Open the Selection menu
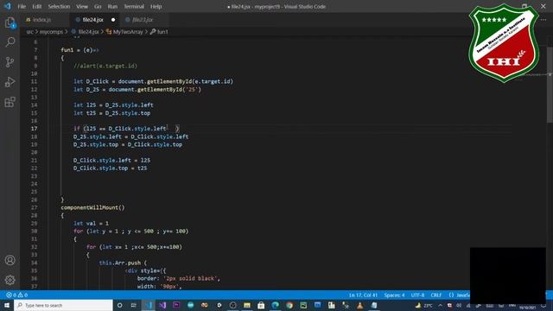Screen dimensions: 553x311 (x=59, y=6)
